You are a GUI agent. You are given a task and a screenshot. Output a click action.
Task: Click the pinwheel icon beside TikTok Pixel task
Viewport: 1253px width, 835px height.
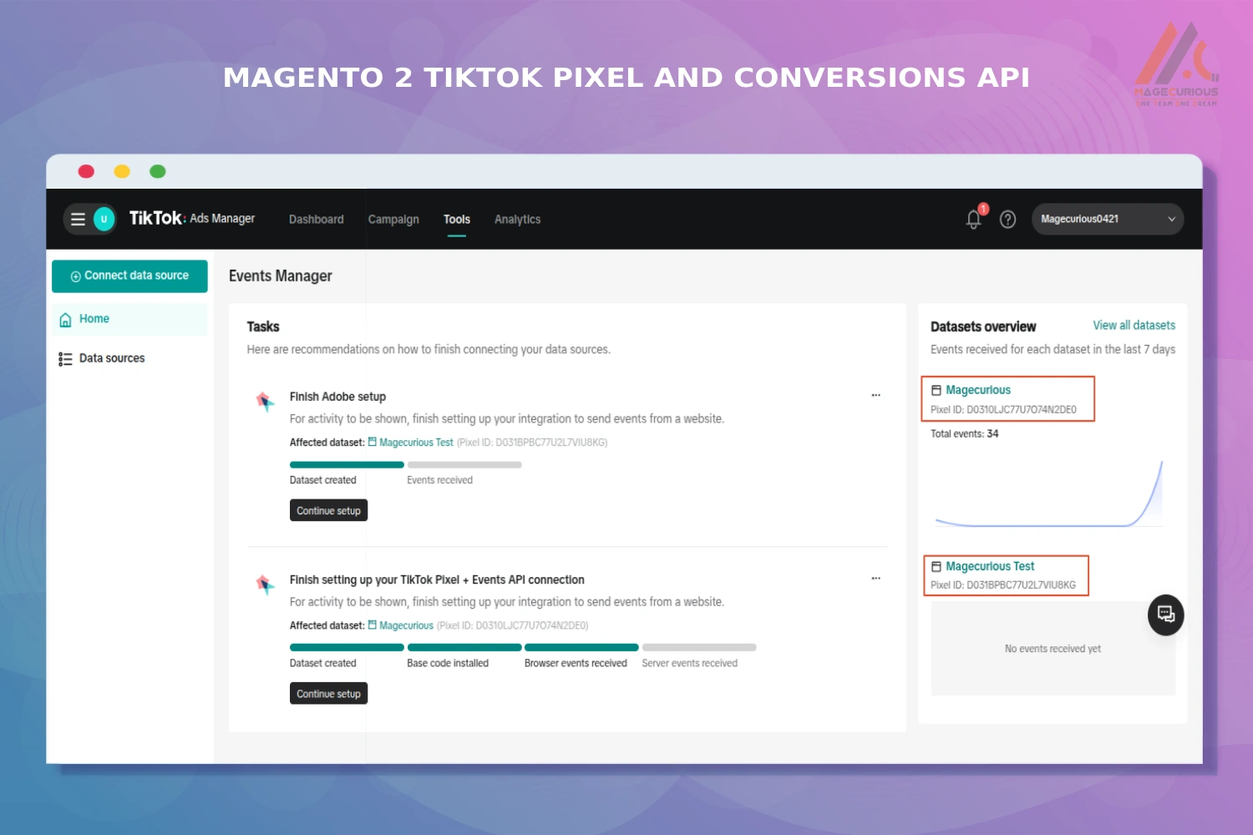click(x=266, y=584)
